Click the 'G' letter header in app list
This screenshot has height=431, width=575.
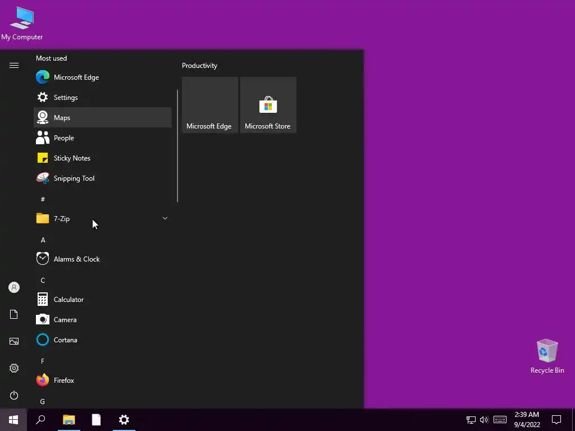(43, 402)
